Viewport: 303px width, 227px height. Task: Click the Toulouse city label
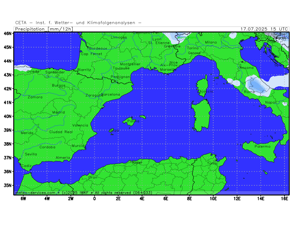(121, 68)
